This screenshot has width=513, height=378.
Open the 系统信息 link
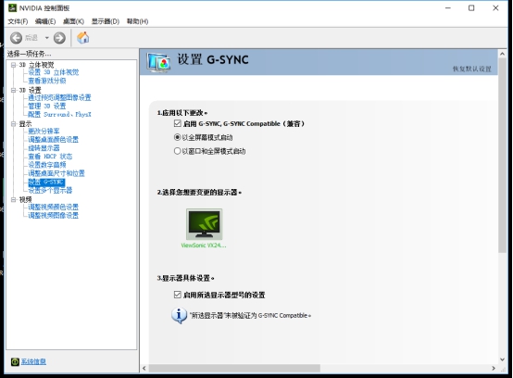click(33, 361)
